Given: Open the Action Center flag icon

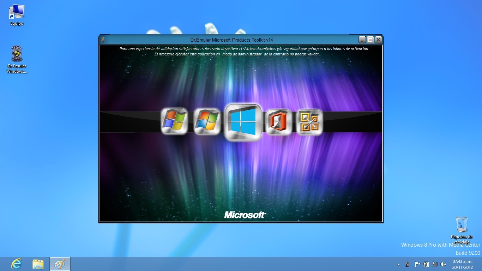Looking at the screenshot, I should (417, 264).
